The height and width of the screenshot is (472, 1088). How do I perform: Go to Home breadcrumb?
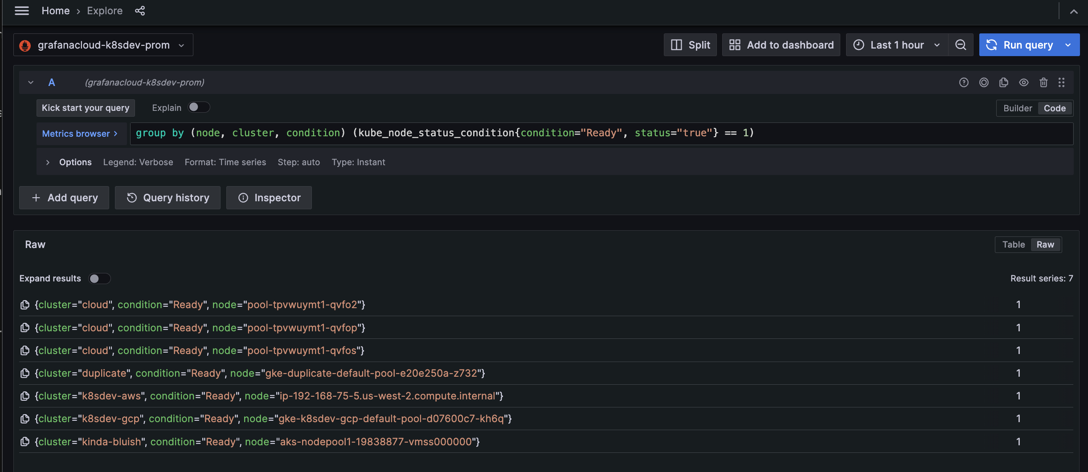(56, 11)
